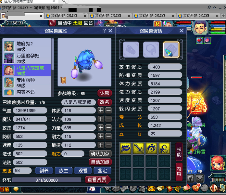Click the F7 shortcut skill slot
The width and height of the screenshot is (226, 195).
pyautogui.click(x=191, y=178)
